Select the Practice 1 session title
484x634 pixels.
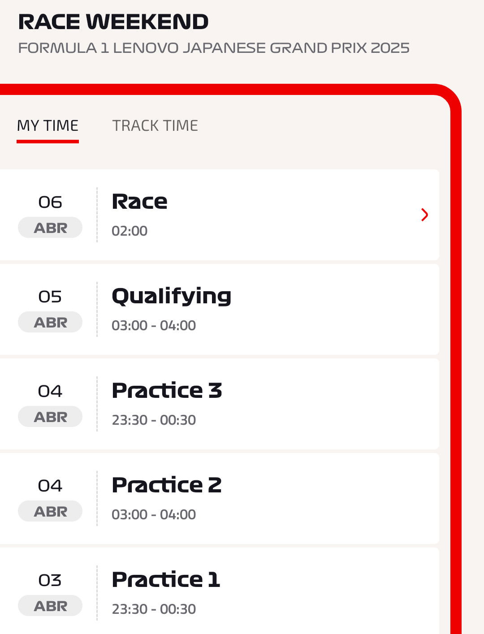[166, 579]
